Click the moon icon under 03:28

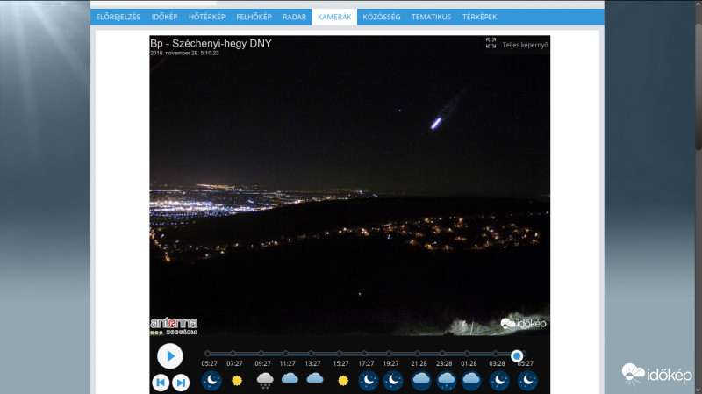point(499,381)
